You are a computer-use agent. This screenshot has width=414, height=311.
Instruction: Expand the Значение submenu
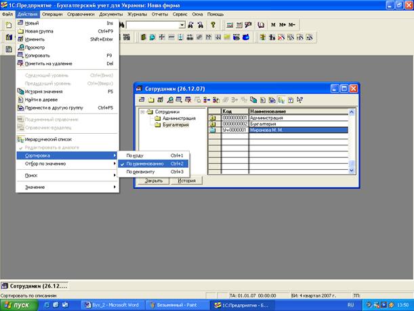click(67, 187)
